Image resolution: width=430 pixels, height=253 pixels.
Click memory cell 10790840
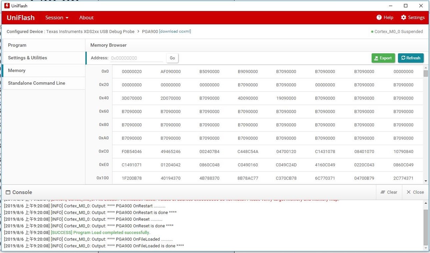tap(403, 152)
